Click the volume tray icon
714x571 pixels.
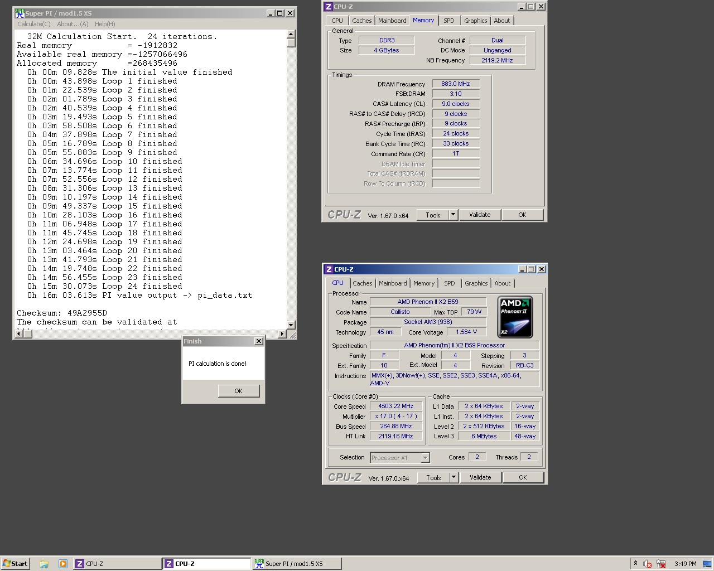(x=648, y=564)
